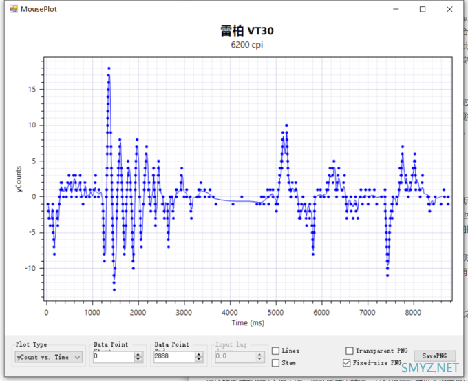Minimize the MousePlot window
The width and height of the screenshot is (468, 381).
(396, 9)
